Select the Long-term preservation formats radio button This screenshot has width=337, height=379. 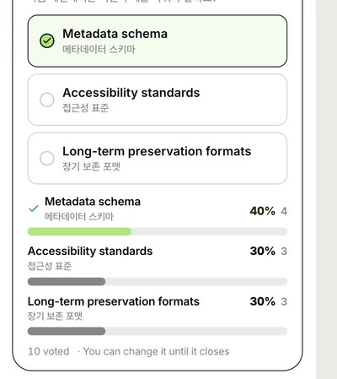tap(47, 158)
